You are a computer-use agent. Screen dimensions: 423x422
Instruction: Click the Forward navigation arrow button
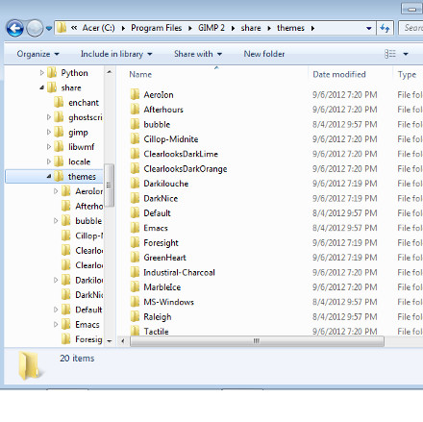pos(35,28)
